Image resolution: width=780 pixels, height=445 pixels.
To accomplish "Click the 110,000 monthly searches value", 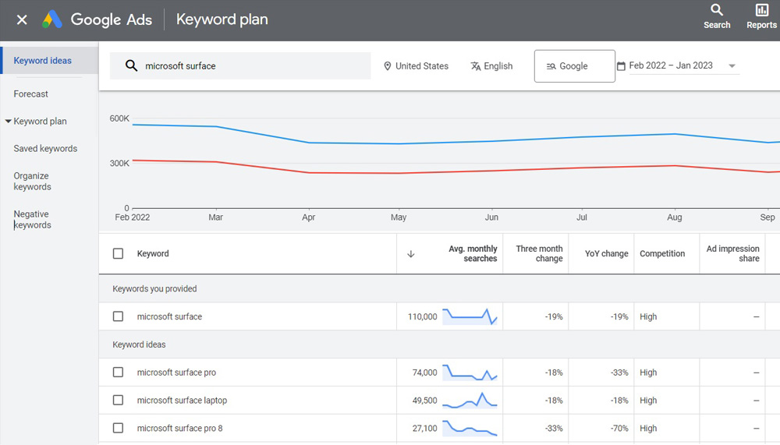I will click(422, 316).
